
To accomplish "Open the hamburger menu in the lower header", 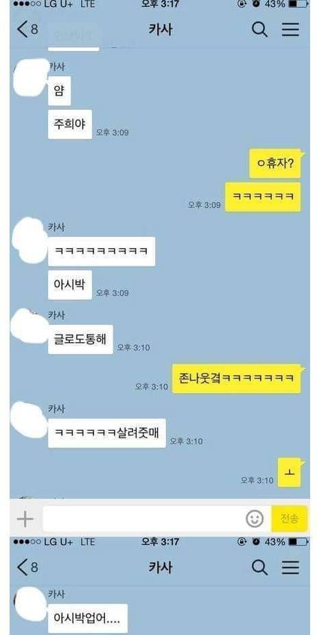I will click(290, 568).
